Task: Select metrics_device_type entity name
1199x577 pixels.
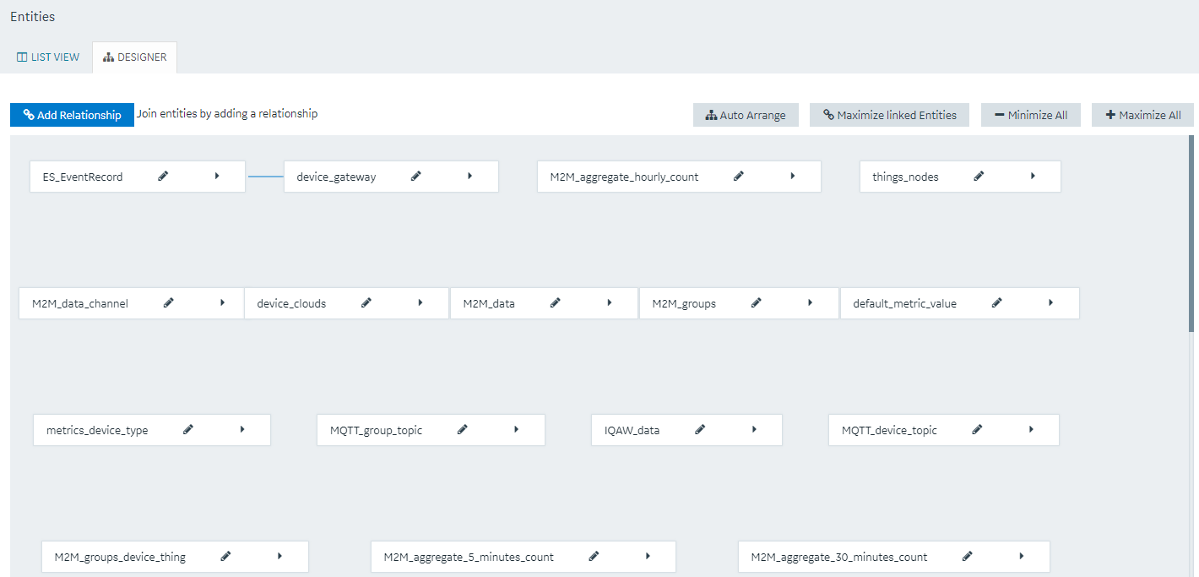Action: (97, 431)
